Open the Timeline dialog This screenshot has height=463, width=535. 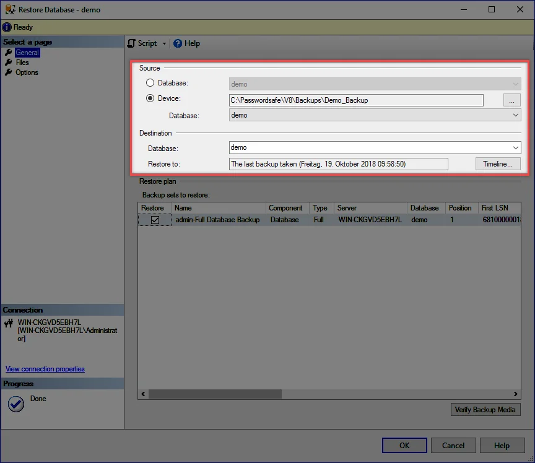click(x=498, y=164)
